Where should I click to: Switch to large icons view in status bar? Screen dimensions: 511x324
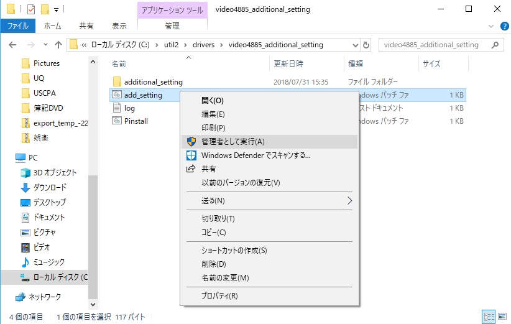[x=502, y=316]
